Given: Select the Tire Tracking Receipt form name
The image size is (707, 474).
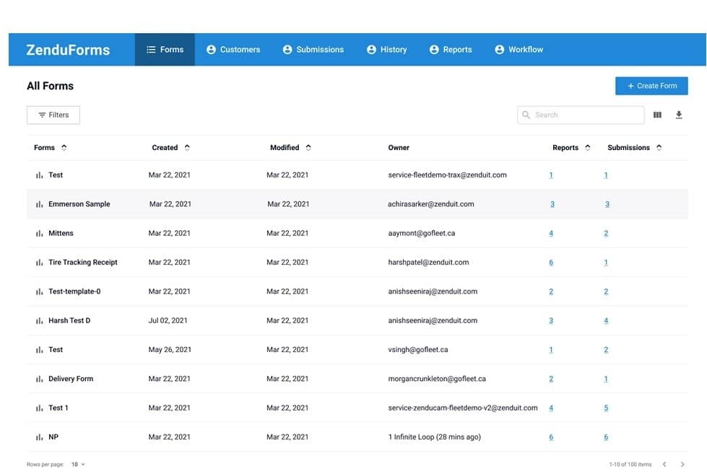Looking at the screenshot, I should (83, 262).
